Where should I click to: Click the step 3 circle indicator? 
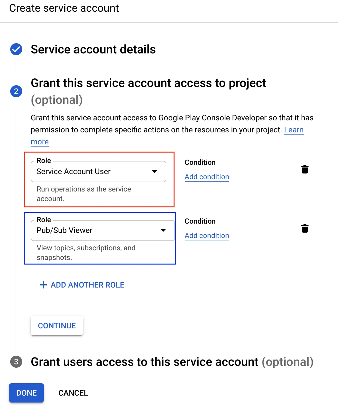click(x=16, y=362)
